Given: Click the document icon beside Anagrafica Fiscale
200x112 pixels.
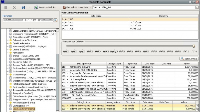Looking at the screenshot, I should pyautogui.click(x=10, y=93).
